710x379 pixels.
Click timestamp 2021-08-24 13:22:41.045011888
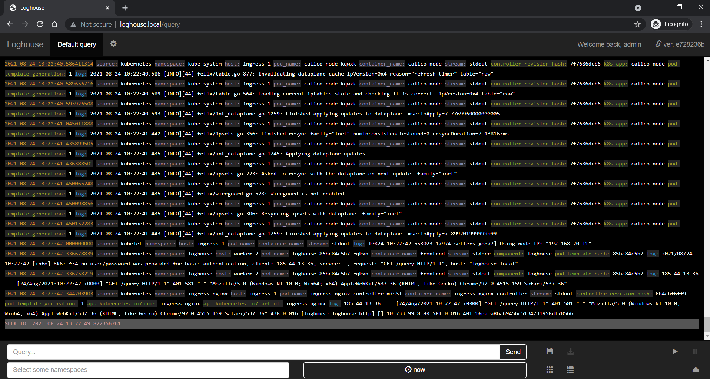tap(49, 124)
